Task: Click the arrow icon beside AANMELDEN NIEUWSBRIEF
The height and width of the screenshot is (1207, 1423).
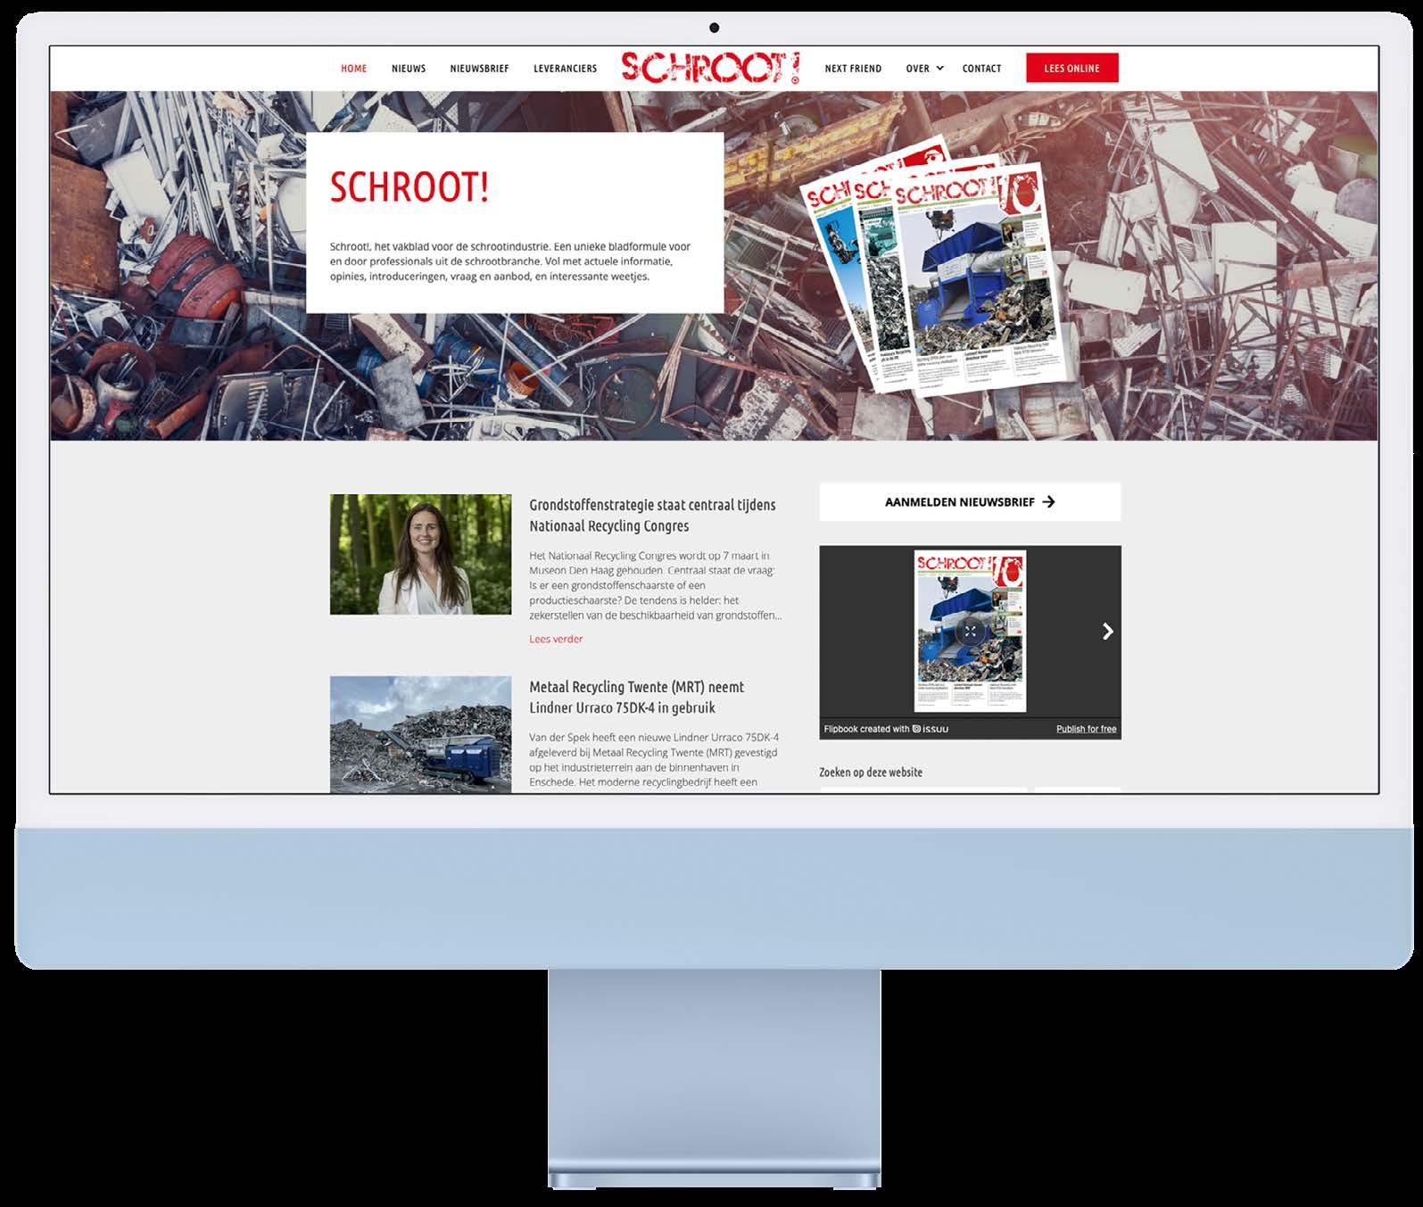Action: tap(1048, 502)
